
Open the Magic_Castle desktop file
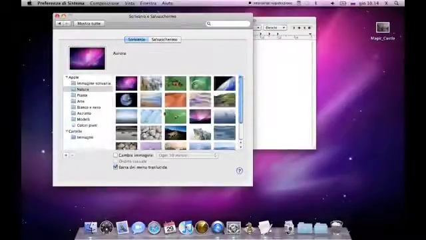383,31
